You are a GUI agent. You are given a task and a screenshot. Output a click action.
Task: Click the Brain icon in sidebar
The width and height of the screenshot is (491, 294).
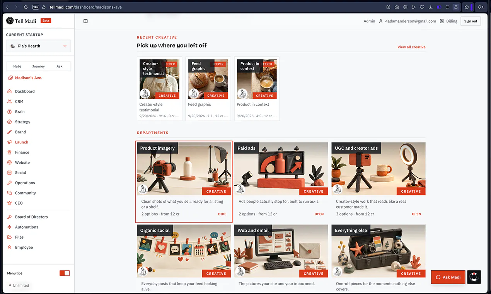click(10, 112)
